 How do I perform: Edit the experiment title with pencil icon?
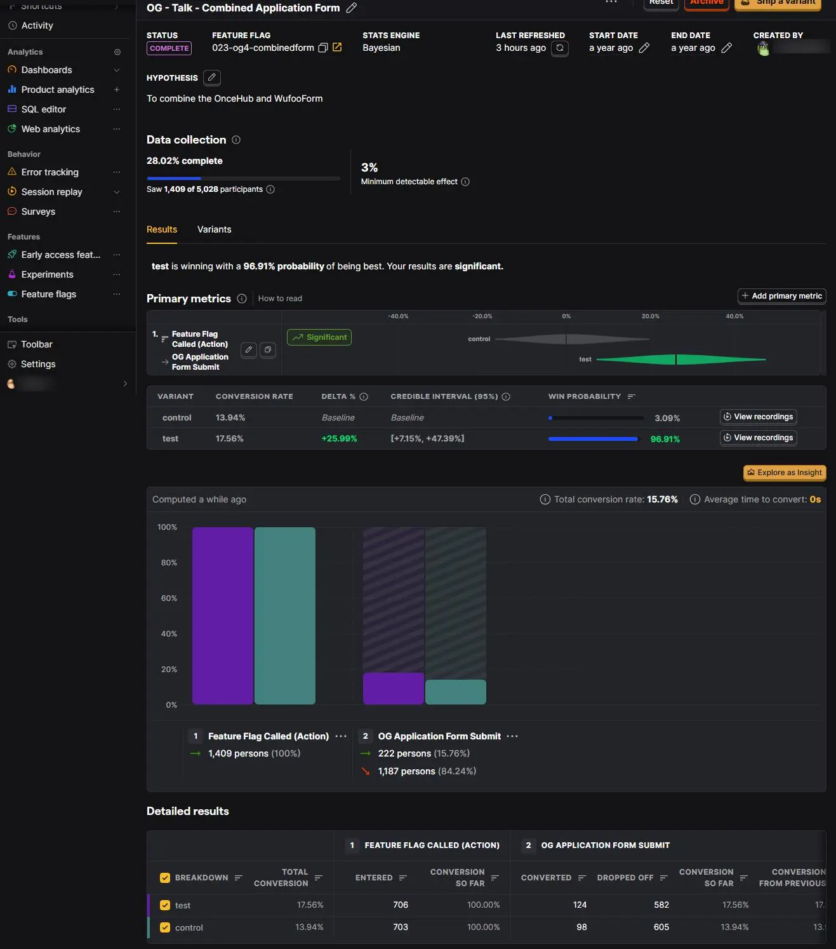point(352,8)
